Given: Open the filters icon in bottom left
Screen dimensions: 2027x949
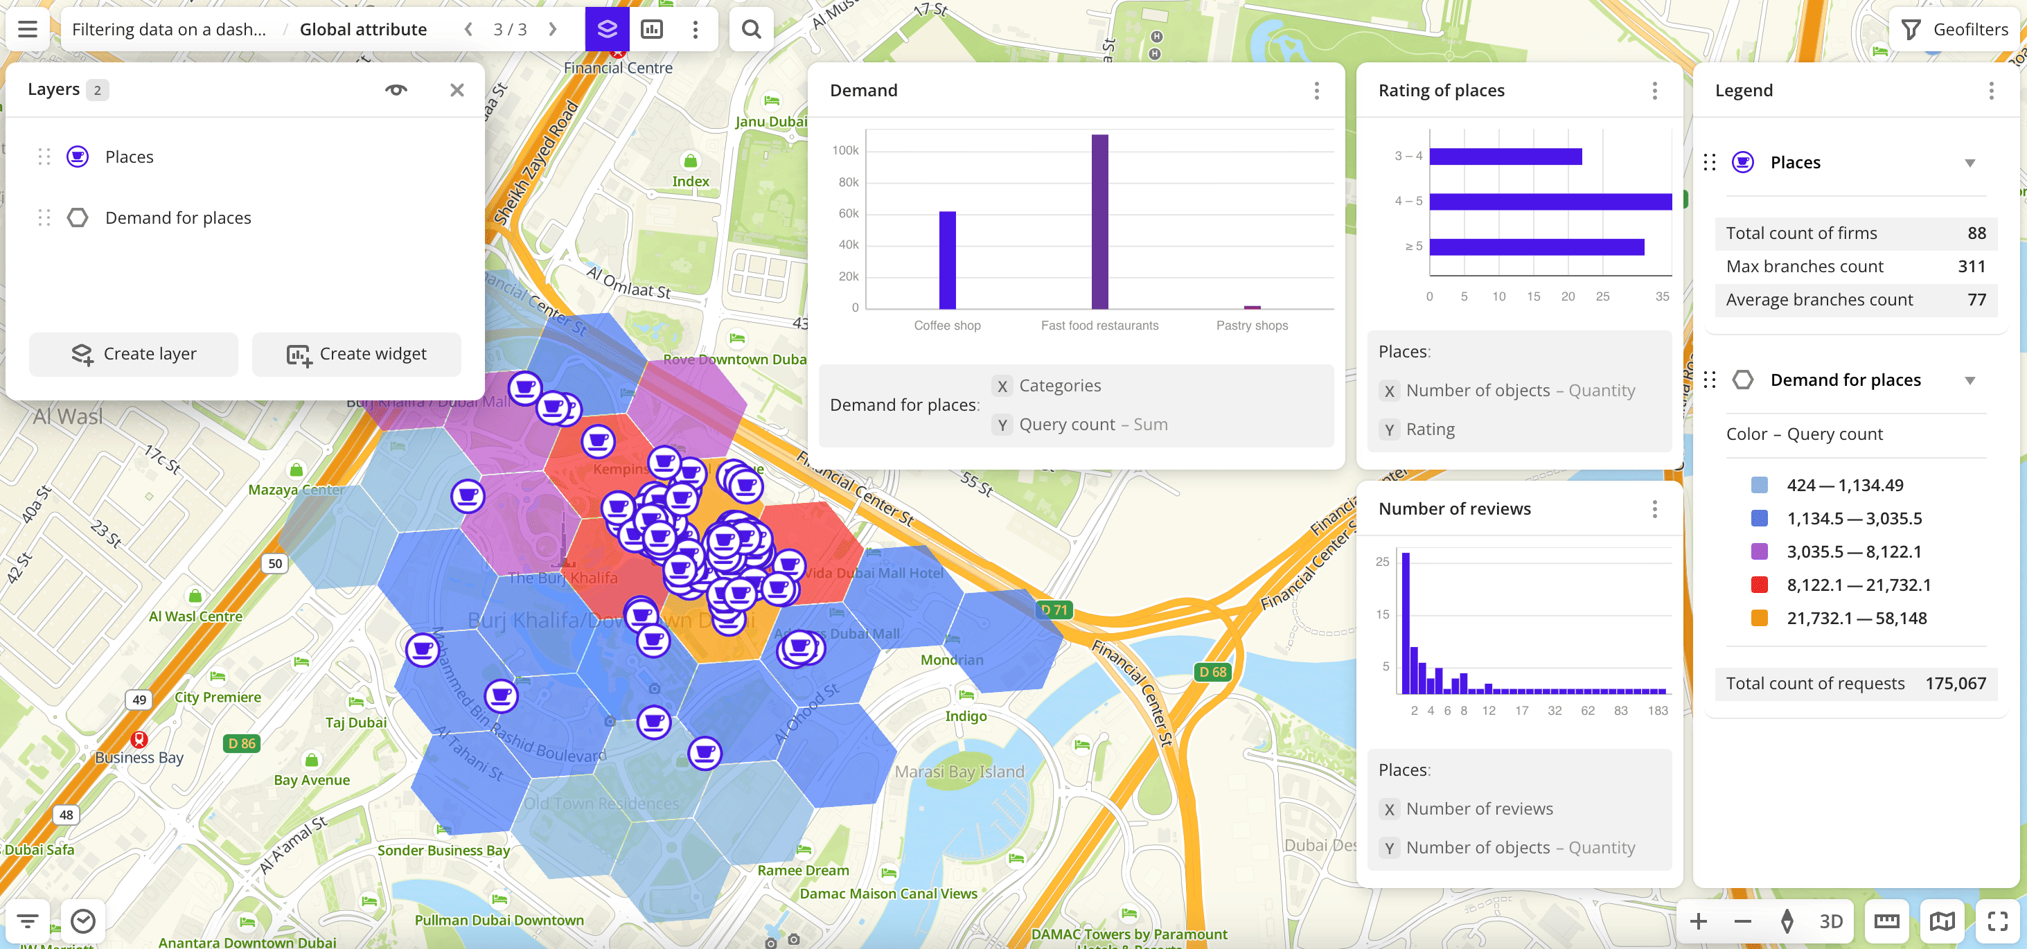Looking at the screenshot, I should coord(28,921).
